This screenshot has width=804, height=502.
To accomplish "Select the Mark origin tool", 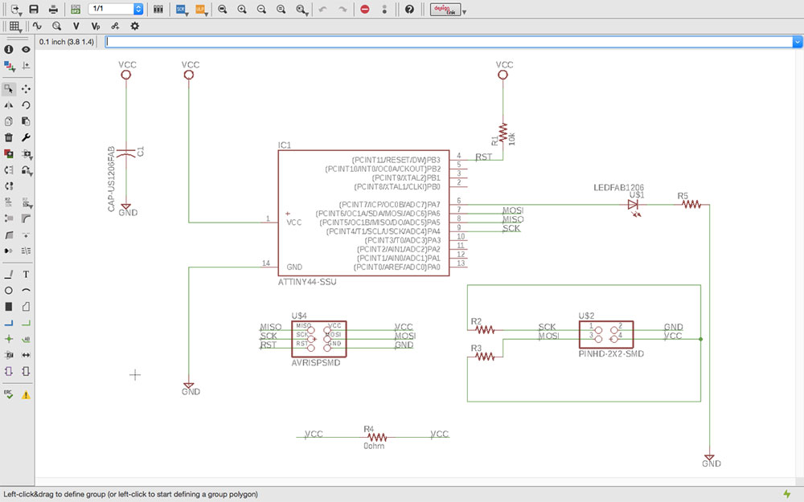I will [x=26, y=66].
